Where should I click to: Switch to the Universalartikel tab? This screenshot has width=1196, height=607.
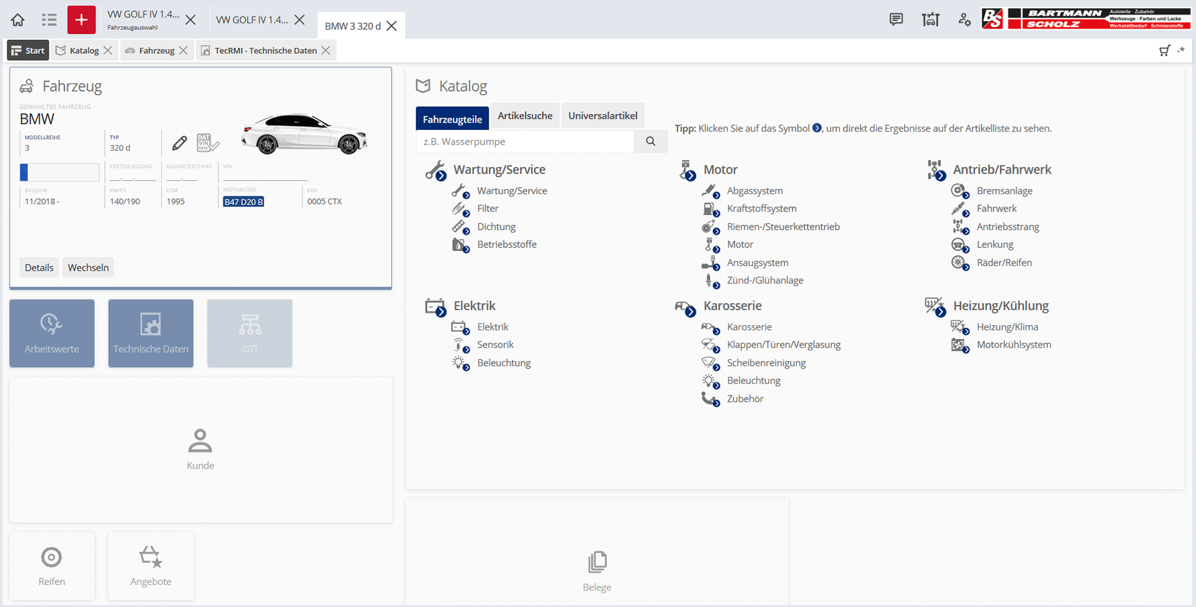pyautogui.click(x=603, y=116)
